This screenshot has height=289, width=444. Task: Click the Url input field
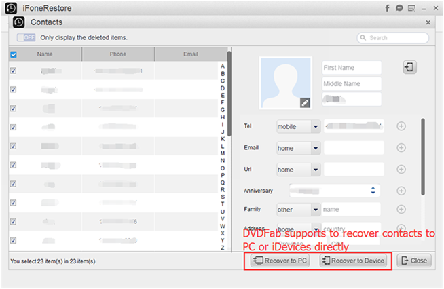(x=354, y=169)
